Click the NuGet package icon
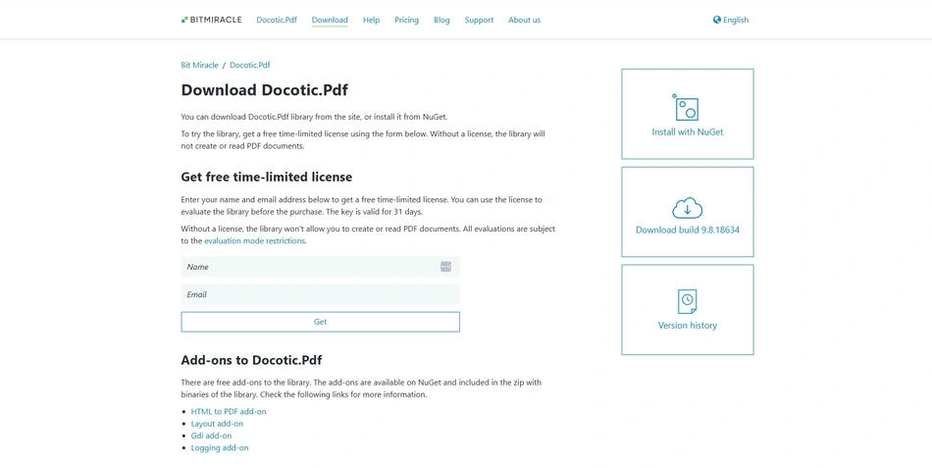 coord(686,108)
